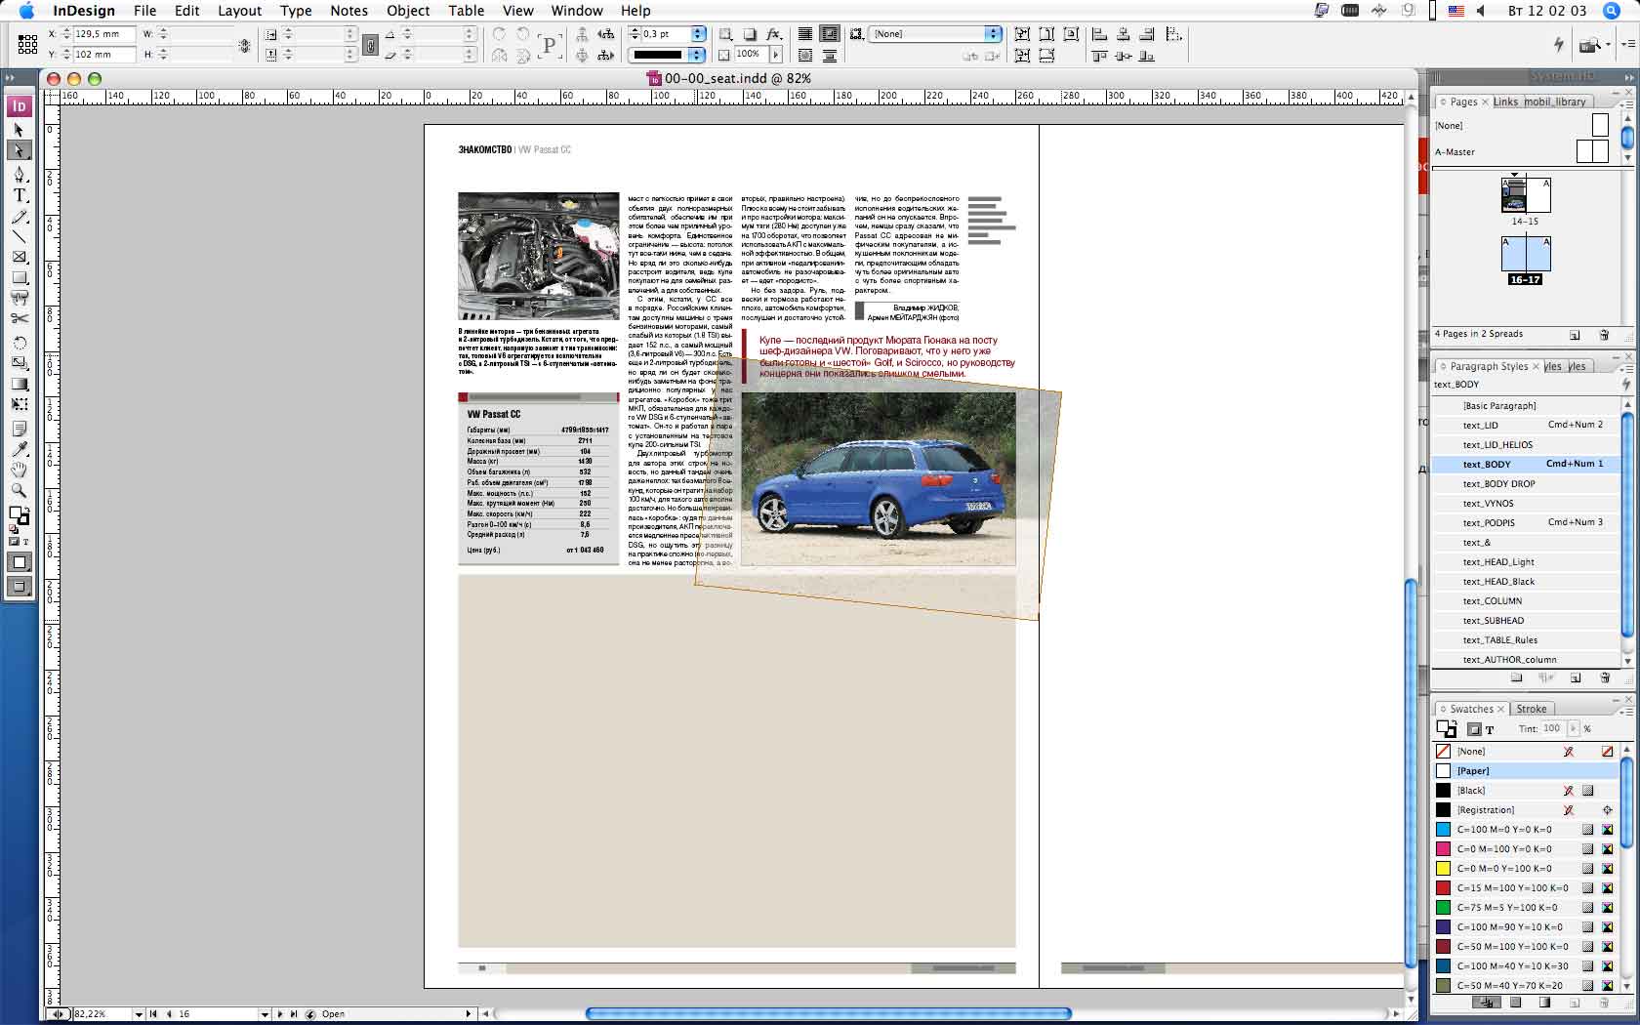The height and width of the screenshot is (1025, 1640).
Task: Swap fill and stroke colors
Action: tap(27, 508)
